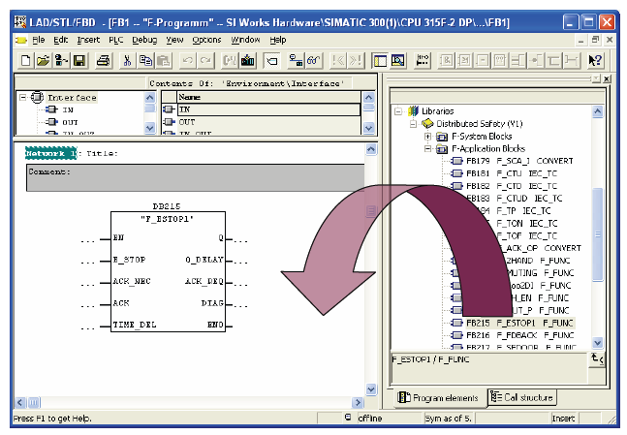Expand the F-System Blocks folder
The height and width of the screenshot is (435, 627).
428,137
